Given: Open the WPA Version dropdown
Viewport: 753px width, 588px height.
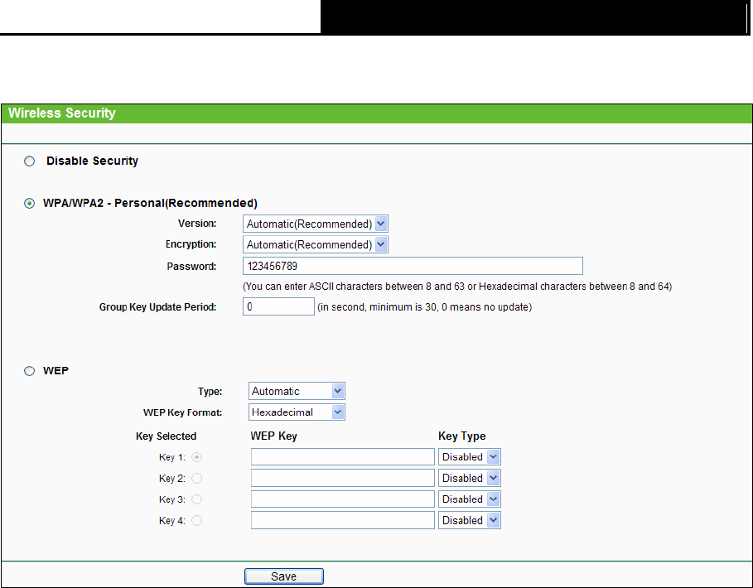Looking at the screenshot, I should (x=316, y=224).
